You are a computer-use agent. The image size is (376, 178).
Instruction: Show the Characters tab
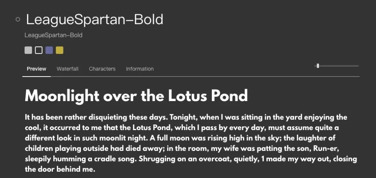click(x=102, y=69)
